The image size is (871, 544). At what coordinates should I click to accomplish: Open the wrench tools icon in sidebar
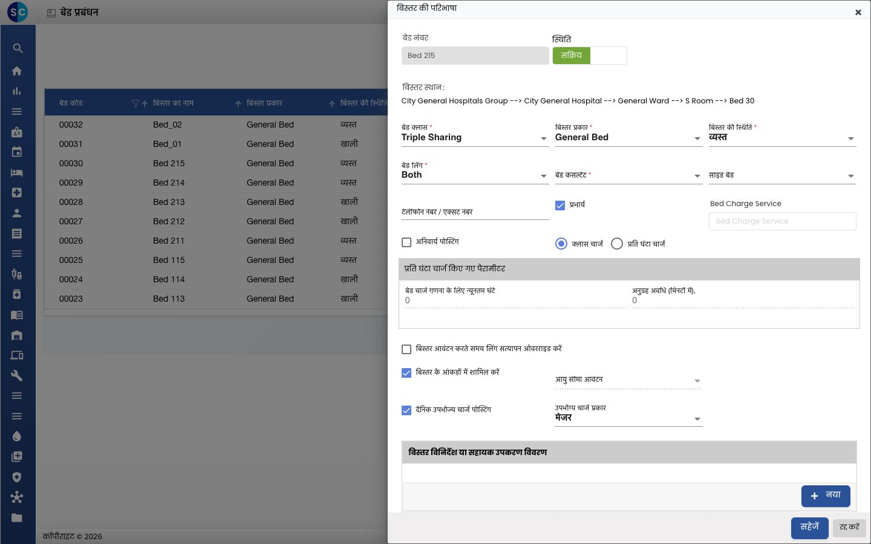17,375
